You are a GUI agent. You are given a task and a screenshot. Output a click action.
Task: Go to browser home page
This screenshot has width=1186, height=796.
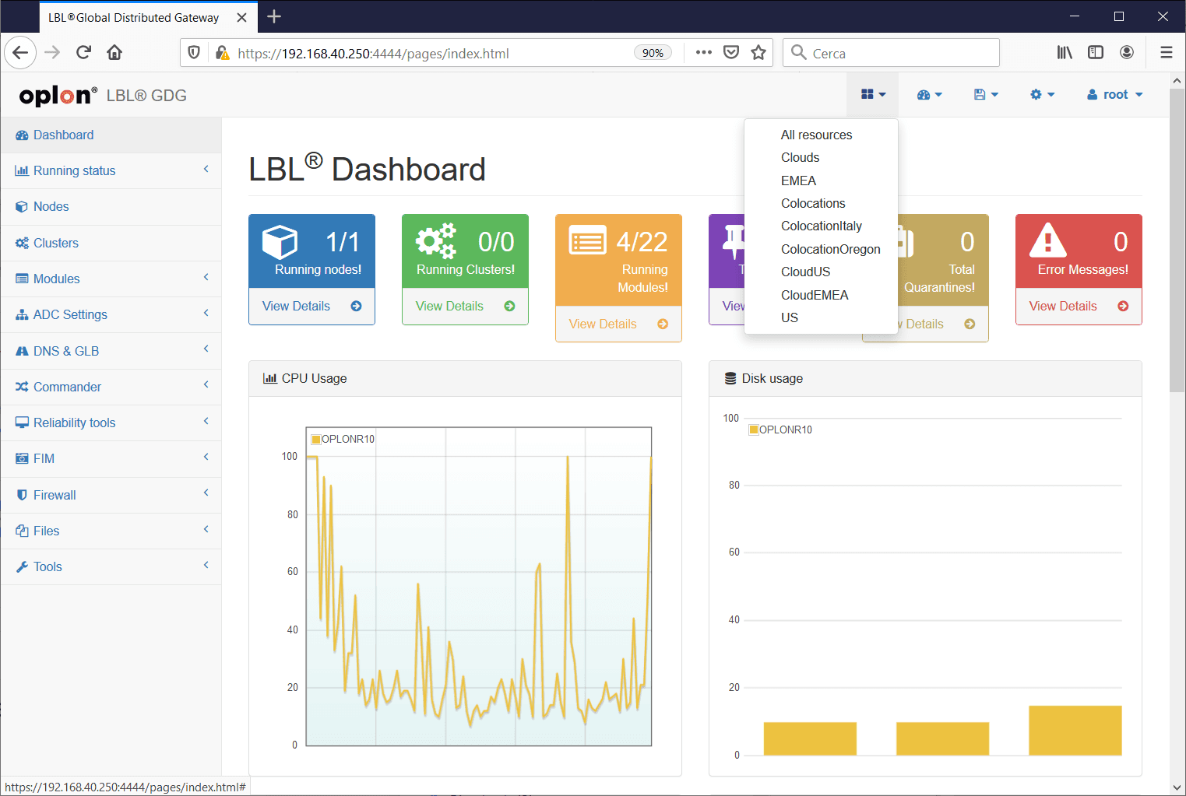coord(114,52)
